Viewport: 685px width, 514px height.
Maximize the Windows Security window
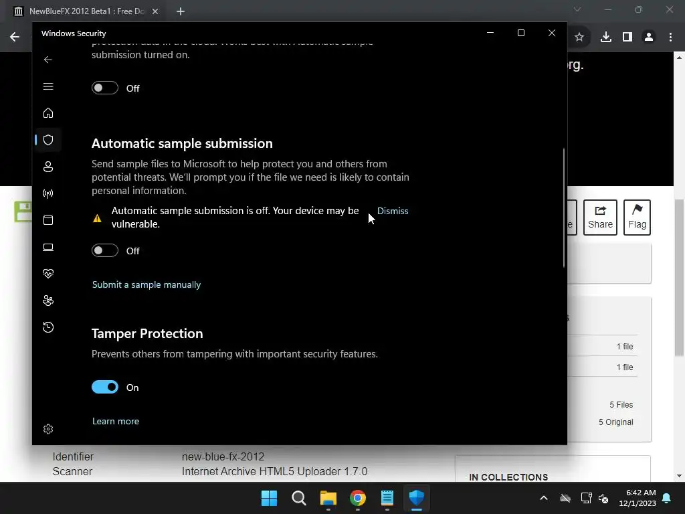coord(520,33)
